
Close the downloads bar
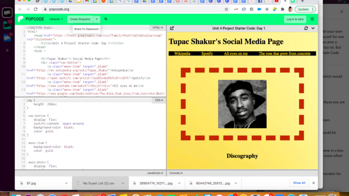coord(314,183)
